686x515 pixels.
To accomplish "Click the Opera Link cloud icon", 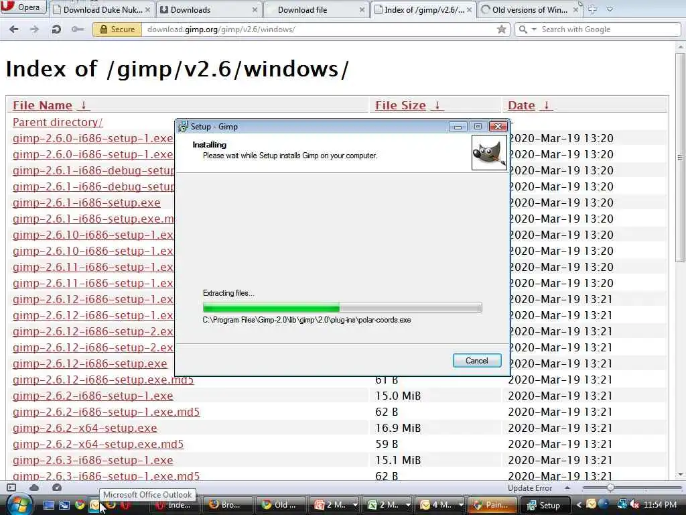I will pyautogui.click(x=34, y=488).
